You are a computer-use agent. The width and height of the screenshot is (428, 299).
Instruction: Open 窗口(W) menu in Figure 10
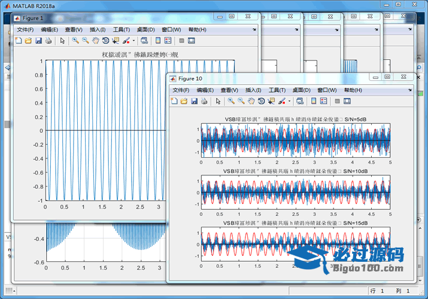click(327, 90)
